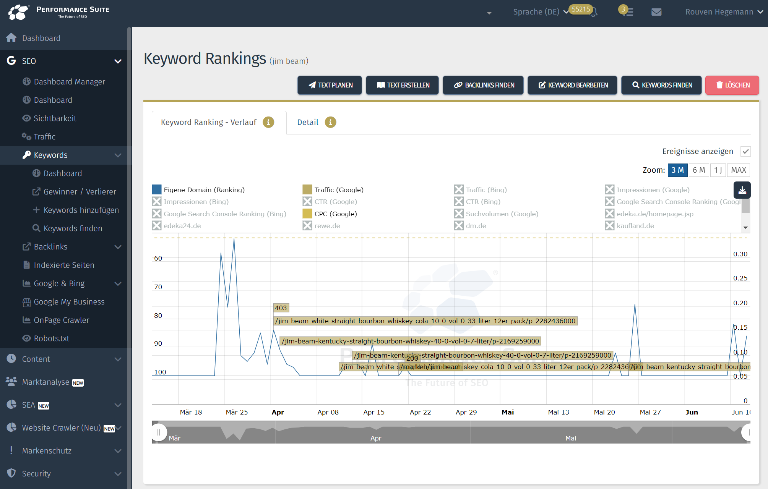Expand the Backlinks submenu chevron

[x=118, y=247]
